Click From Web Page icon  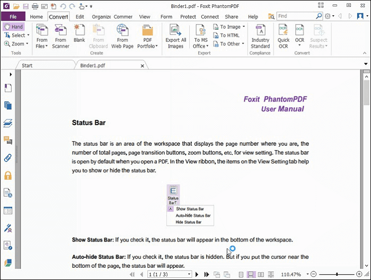(122, 35)
